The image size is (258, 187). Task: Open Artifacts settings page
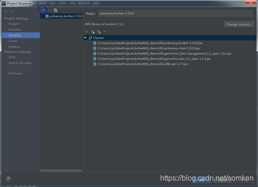click(14, 47)
